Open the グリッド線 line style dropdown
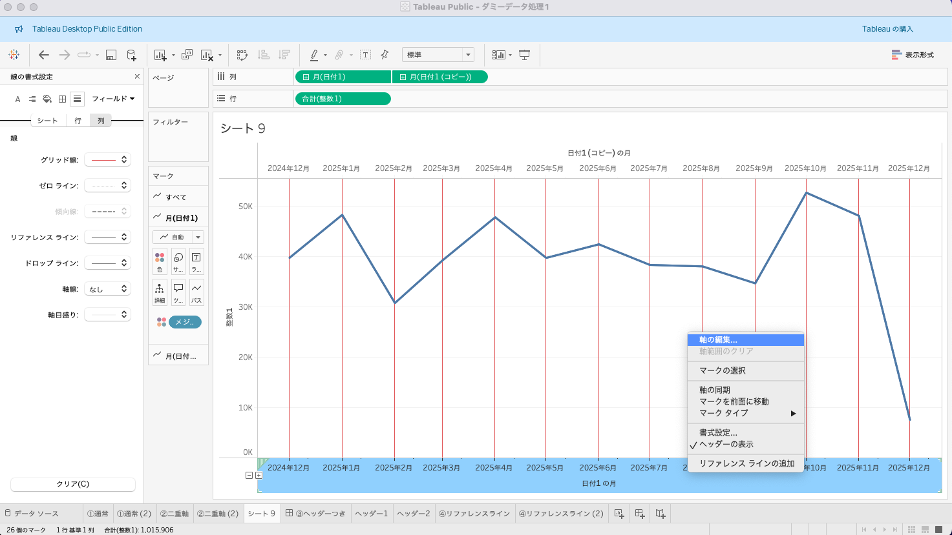This screenshot has width=952, height=535. [x=107, y=159]
